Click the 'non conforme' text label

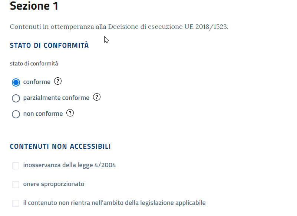43,114
